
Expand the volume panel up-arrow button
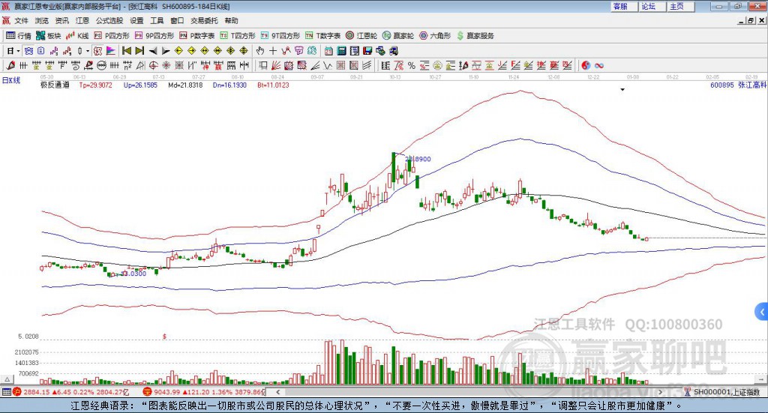[x=7, y=379]
